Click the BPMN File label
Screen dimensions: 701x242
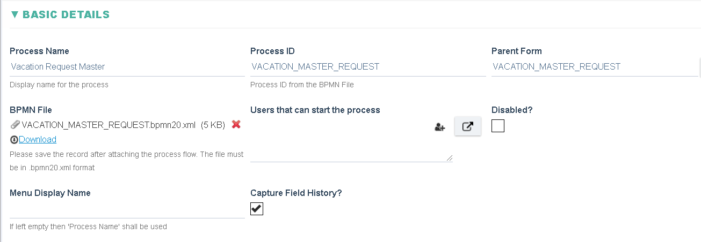click(x=31, y=110)
